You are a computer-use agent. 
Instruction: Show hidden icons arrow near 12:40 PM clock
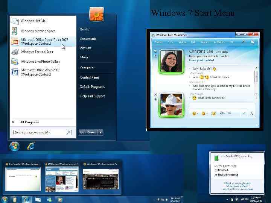227,199
